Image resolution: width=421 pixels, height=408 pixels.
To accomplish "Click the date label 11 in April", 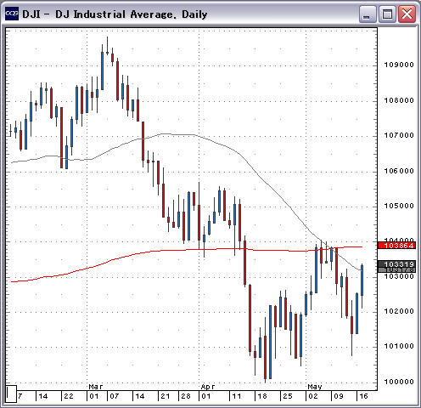I will point(237,396).
